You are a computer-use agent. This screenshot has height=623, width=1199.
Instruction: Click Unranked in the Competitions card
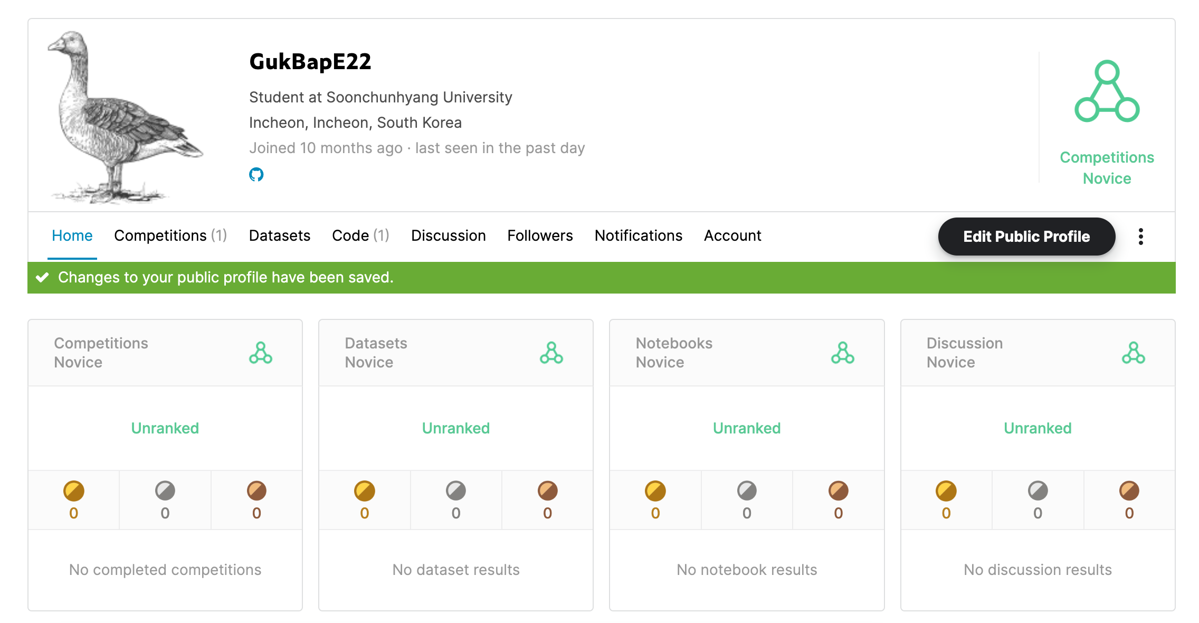[x=165, y=428]
